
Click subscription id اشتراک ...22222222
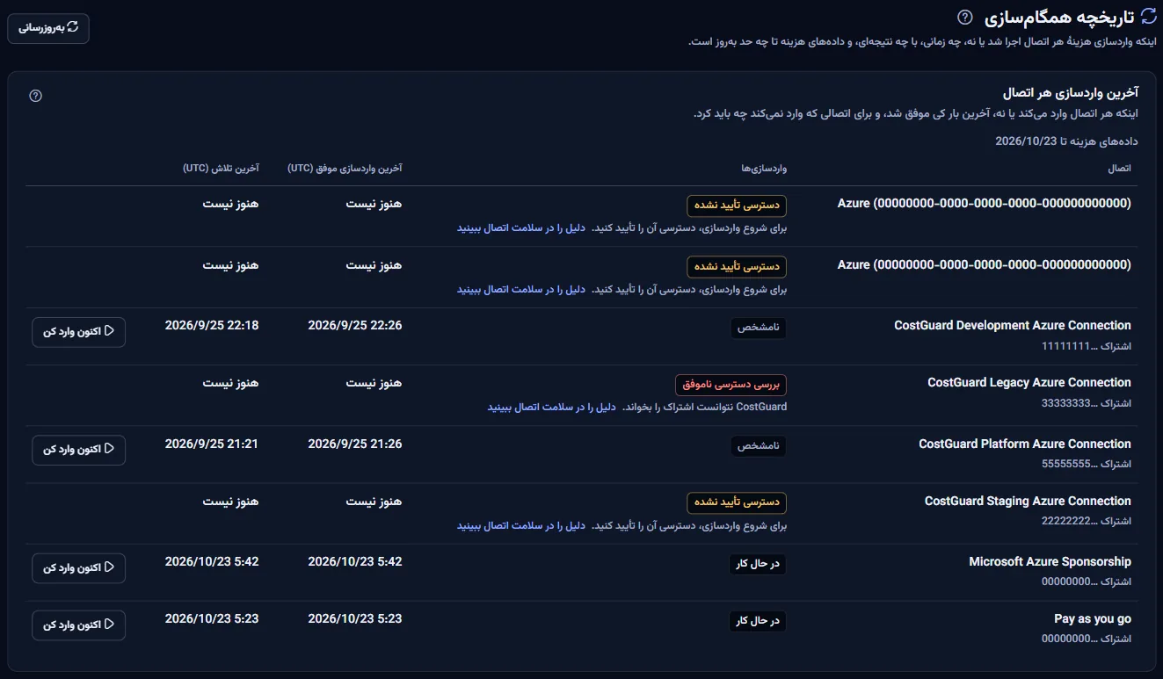(1086, 522)
